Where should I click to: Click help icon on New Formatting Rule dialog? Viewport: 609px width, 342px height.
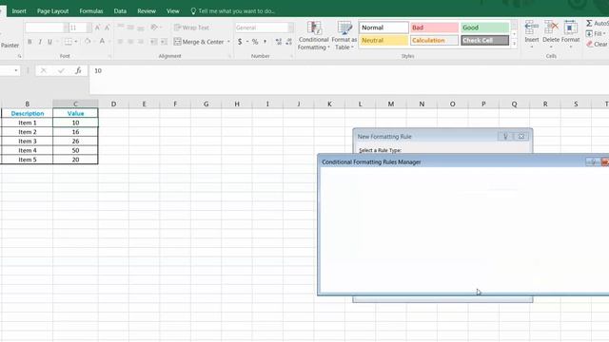point(505,137)
